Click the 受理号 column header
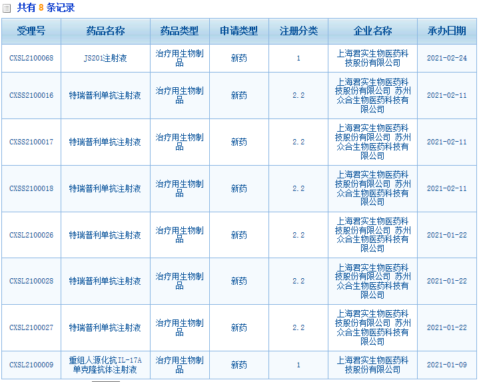The image size is (479, 382). click(31, 31)
